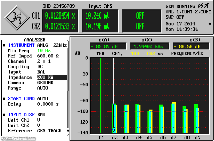Screen dimensions: 214x141
Task: Click the INPUT DISP section bullet marker
Action: click(x=4, y=115)
